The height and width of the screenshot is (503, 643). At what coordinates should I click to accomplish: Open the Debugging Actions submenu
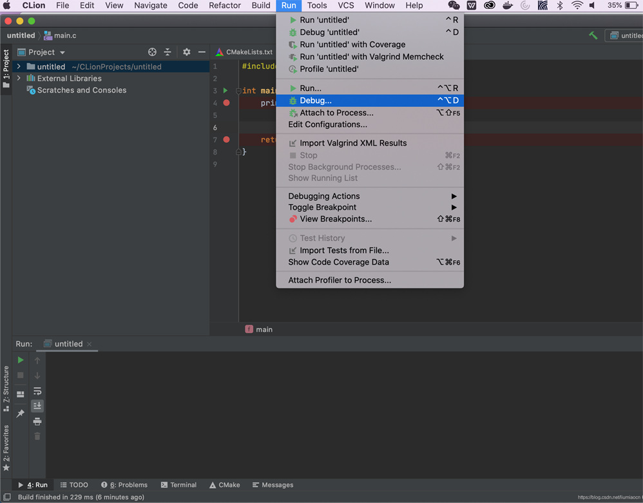point(324,196)
